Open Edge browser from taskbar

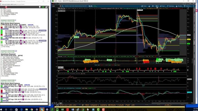21,110
